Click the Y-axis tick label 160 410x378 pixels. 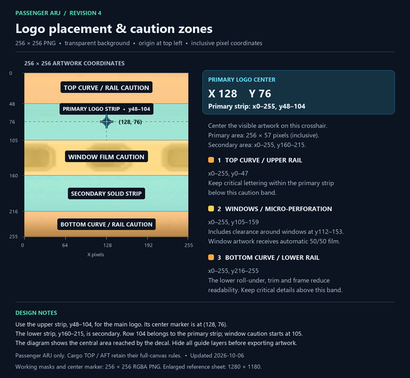point(14,176)
